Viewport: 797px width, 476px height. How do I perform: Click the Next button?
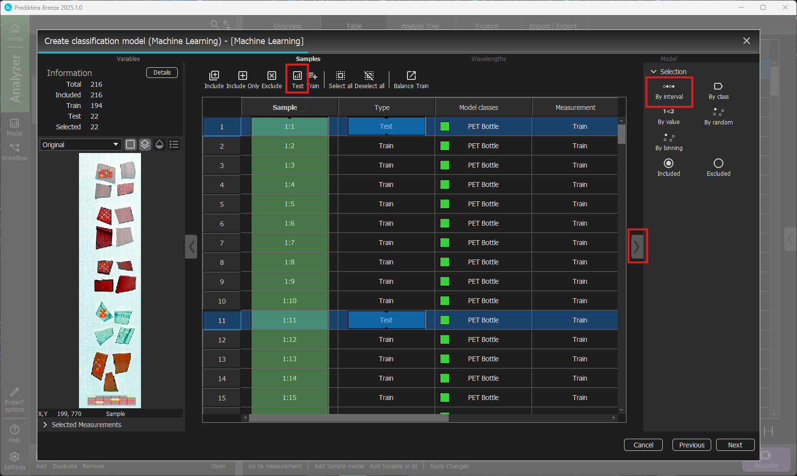(x=735, y=445)
